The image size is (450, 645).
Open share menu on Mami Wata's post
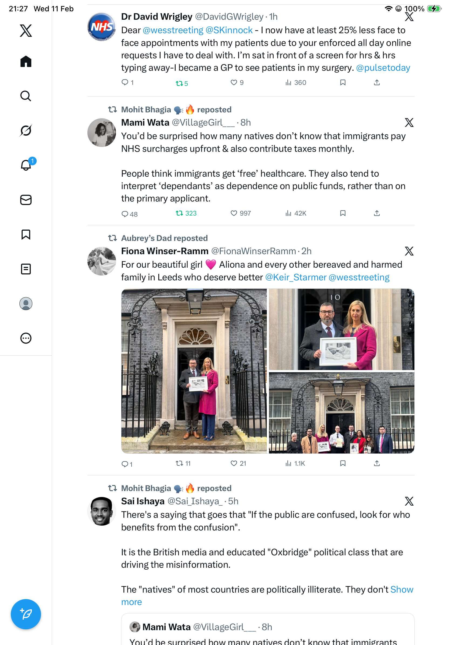tap(377, 213)
